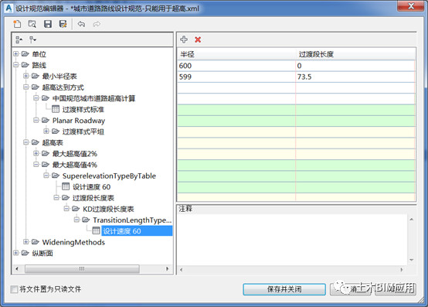Click the Save As toolbar icon
428x307 pixels.
[x=63, y=24]
